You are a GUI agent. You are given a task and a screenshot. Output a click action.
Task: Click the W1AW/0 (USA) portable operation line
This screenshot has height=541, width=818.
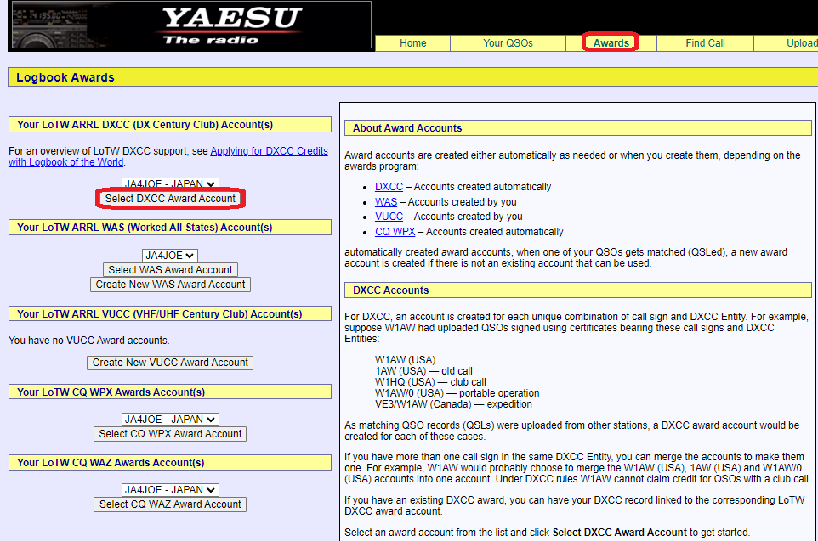tap(457, 393)
